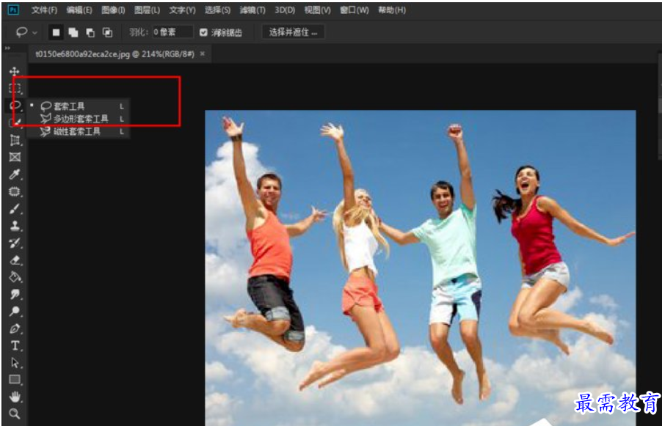Screen dimensions: 665x426
Task: Open the 滤镜(T) menu
Action: (x=252, y=10)
